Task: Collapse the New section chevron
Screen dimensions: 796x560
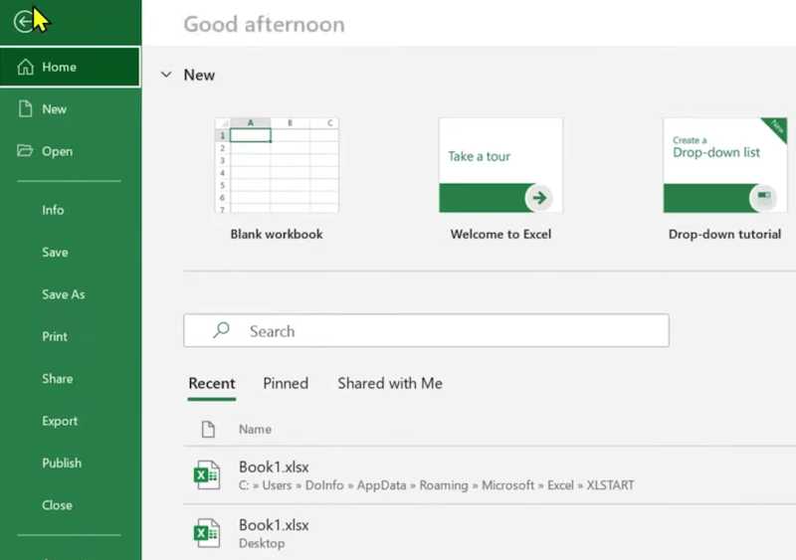Action: [166, 75]
